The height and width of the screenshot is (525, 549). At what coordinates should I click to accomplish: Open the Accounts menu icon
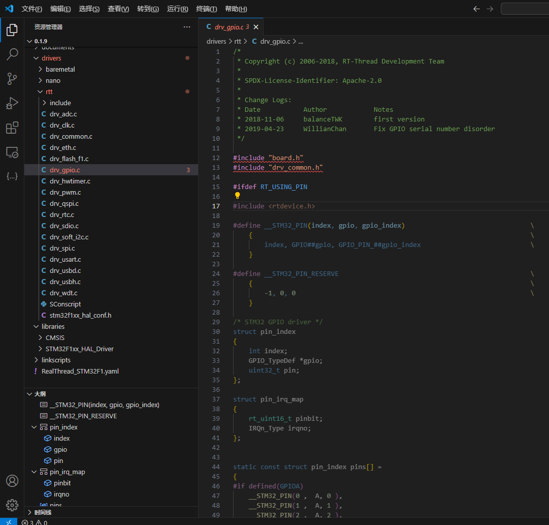pos(12,481)
